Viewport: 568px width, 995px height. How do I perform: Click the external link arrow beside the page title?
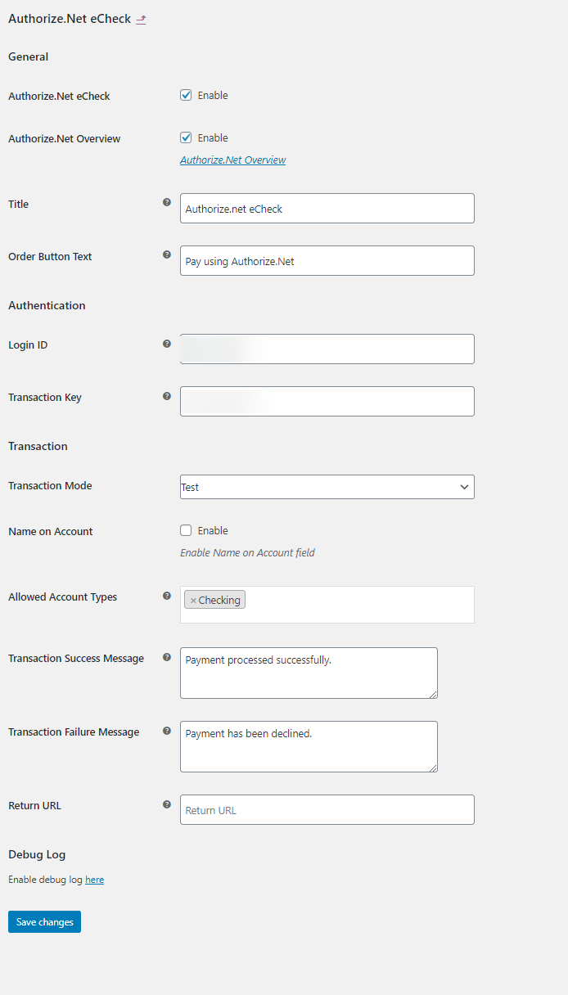[x=140, y=18]
